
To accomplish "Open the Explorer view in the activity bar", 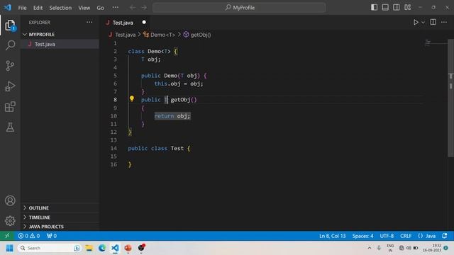I will click(x=10, y=25).
